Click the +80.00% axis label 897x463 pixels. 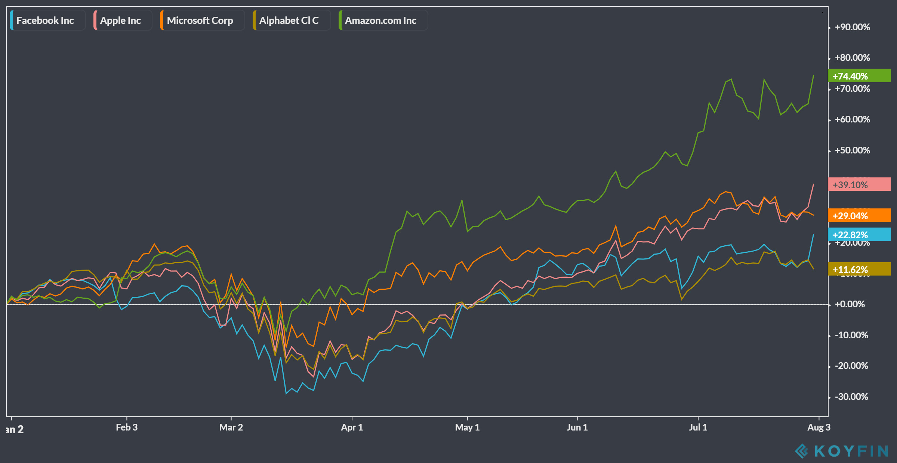point(852,58)
